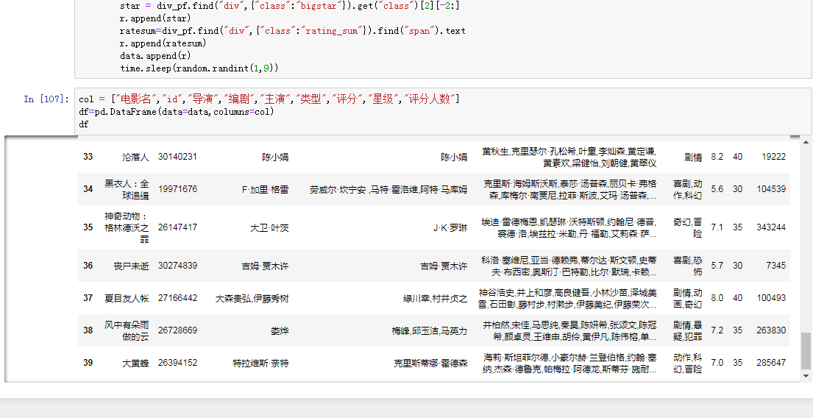Click the genre cell 喜剧,恐怖
The height and width of the screenshot is (418, 813).
coord(687,266)
